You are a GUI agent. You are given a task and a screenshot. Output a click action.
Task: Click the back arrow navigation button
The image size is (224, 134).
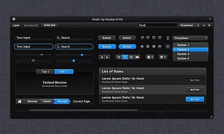point(102,57)
